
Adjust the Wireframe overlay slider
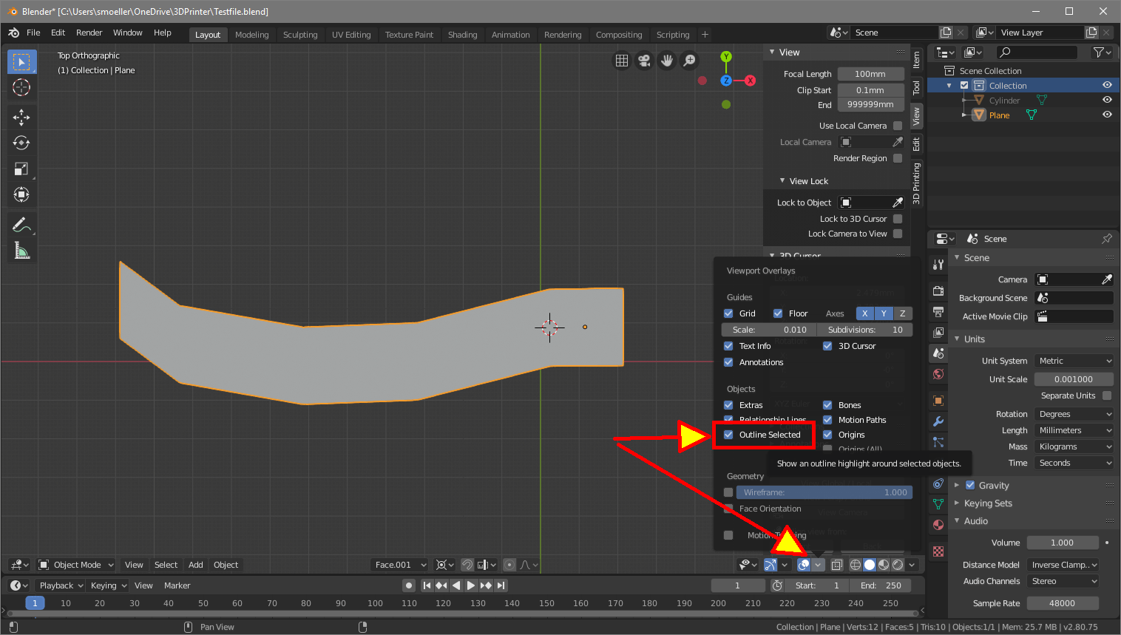824,492
